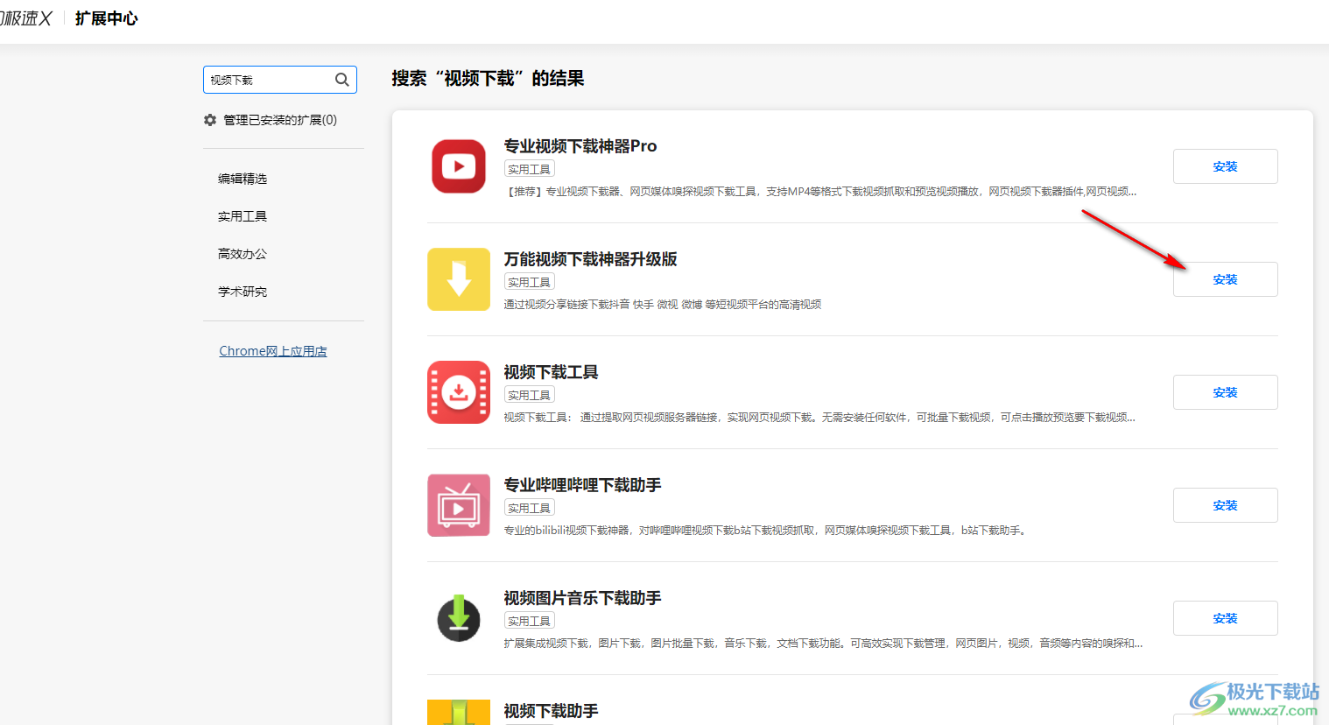
Task: Select the 实用工具 category in sidebar
Action: point(243,216)
